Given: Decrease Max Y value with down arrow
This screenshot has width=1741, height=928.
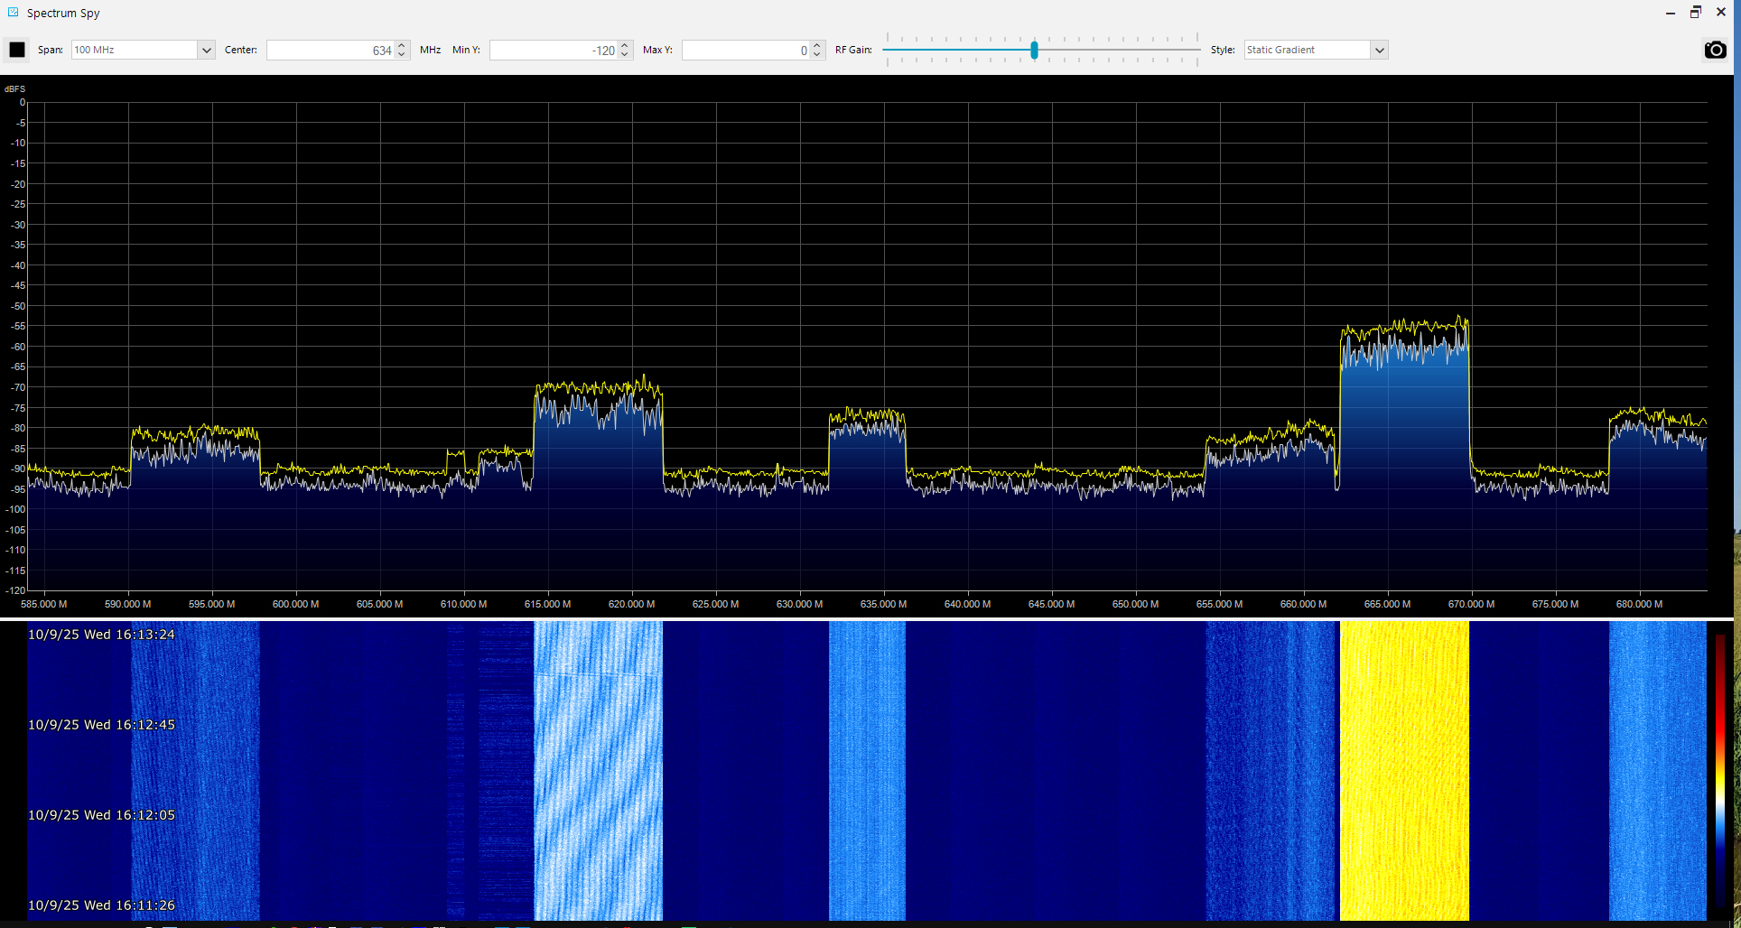Looking at the screenshot, I should (817, 55).
